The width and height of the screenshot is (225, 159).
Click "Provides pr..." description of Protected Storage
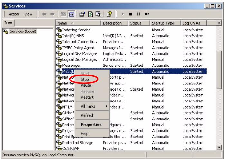pos(114,143)
